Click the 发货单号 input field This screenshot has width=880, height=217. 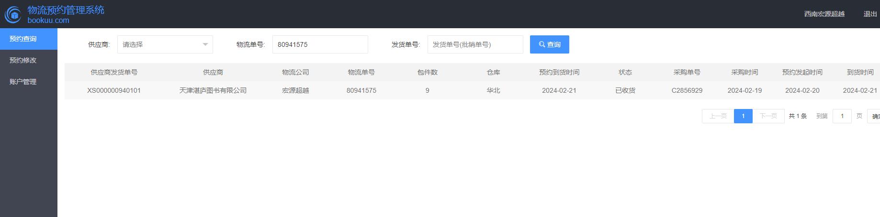[475, 44]
